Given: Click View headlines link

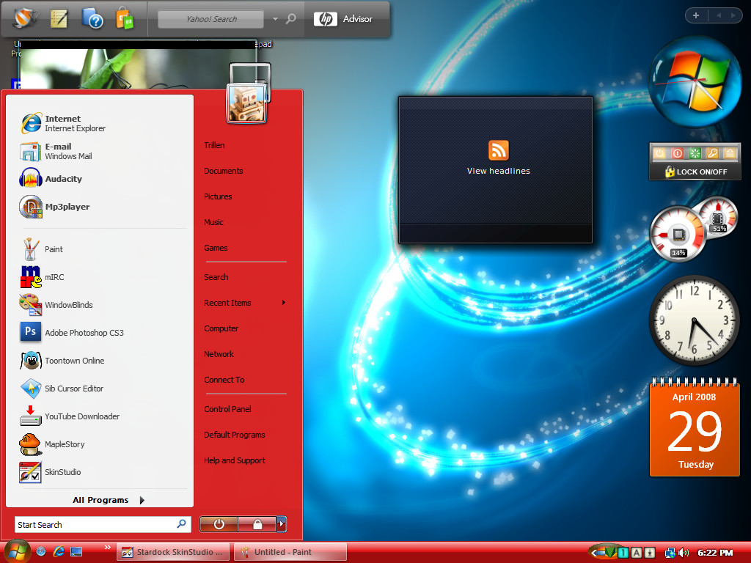Looking at the screenshot, I should [x=499, y=171].
